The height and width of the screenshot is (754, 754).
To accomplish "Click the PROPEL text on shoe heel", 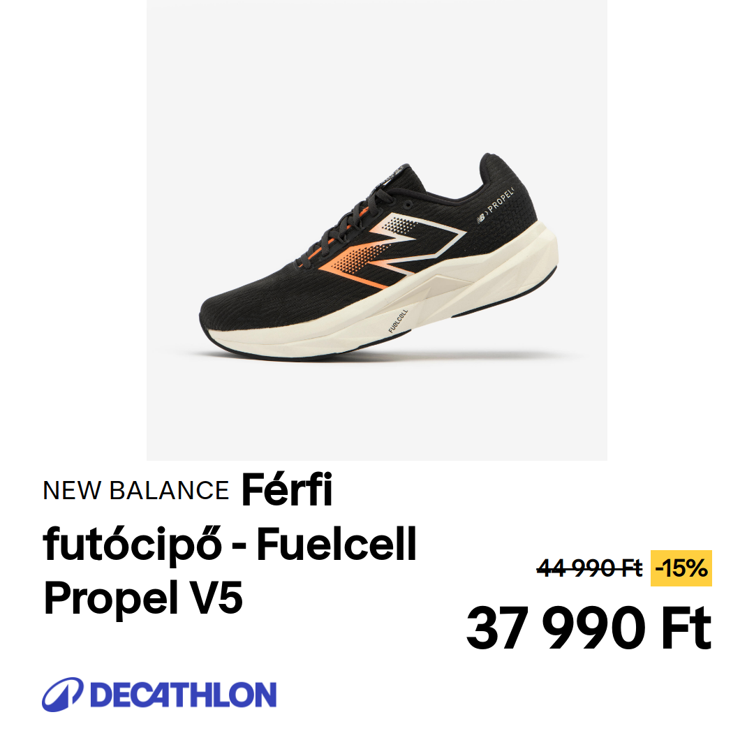I will (501, 201).
